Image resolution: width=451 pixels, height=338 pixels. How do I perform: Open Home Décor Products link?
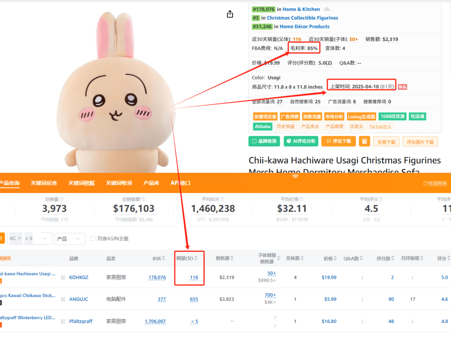[304, 26]
